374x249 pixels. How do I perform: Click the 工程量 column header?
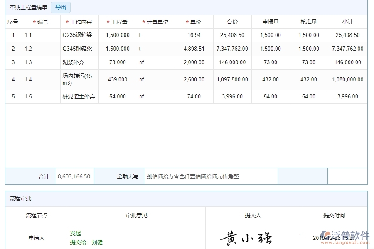pos(117,22)
